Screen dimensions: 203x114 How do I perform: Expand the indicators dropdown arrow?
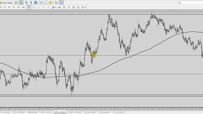coord(53,3)
